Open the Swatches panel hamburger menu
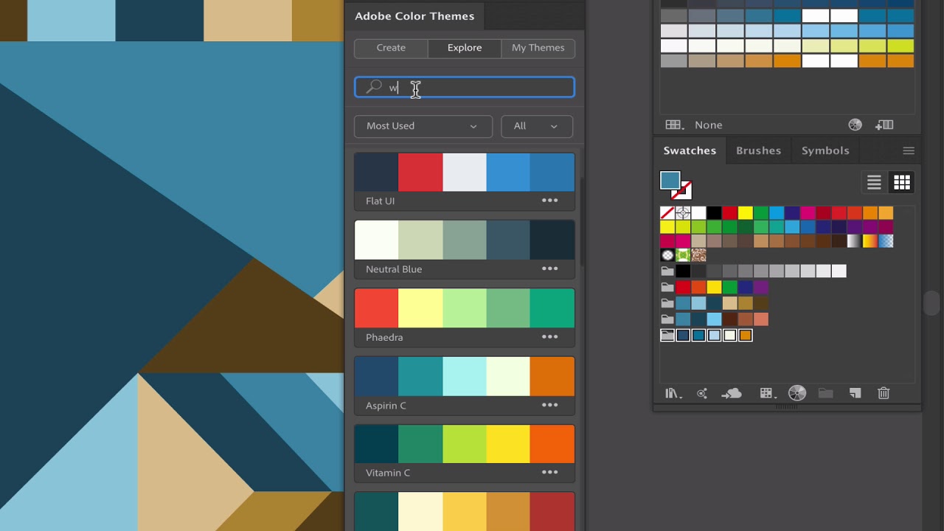944x531 pixels. [909, 150]
